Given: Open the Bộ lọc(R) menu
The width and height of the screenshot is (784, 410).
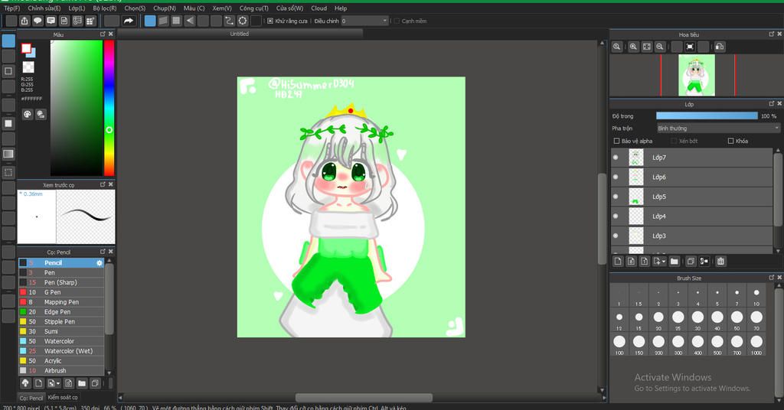Looking at the screenshot, I should coord(104,8).
